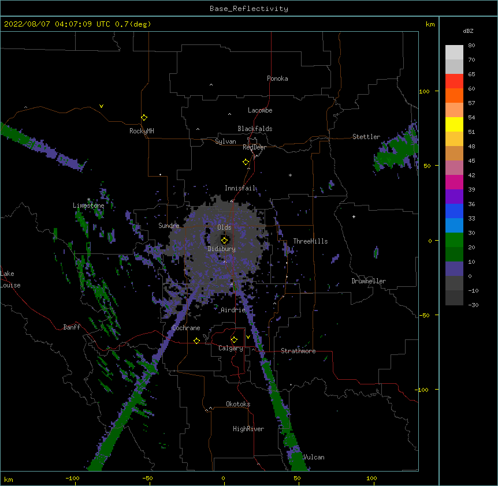498x486 pixels.
Task: Click the RockyMH label
Action: 142,131
